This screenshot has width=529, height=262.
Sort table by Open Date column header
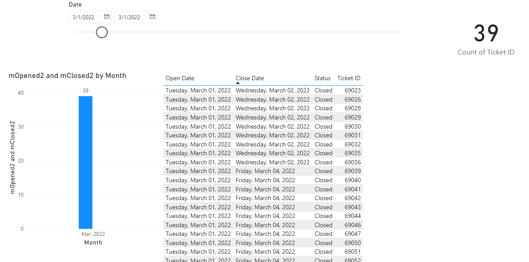[180, 78]
